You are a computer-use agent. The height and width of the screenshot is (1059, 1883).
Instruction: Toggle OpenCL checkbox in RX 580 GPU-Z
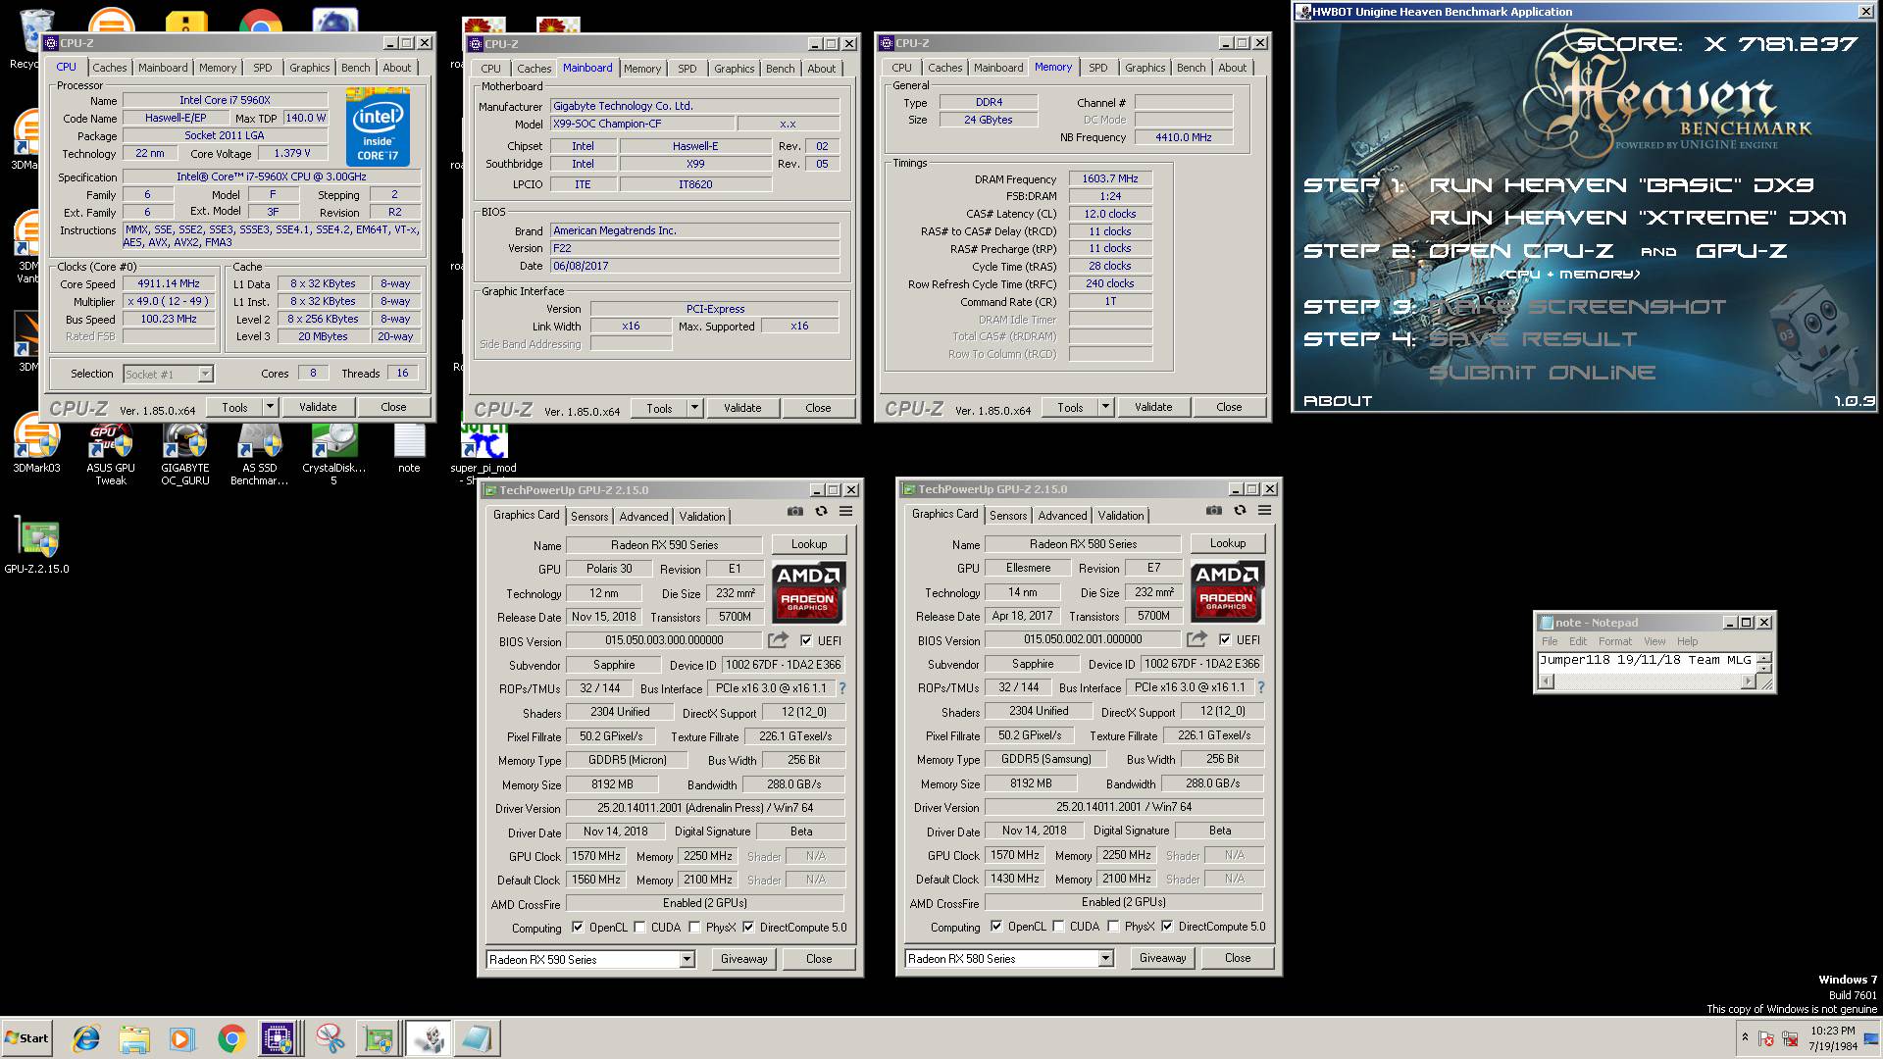point(996,927)
